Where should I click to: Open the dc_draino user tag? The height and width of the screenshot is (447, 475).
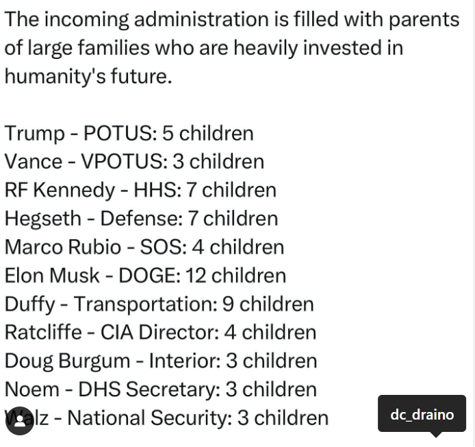[422, 413]
